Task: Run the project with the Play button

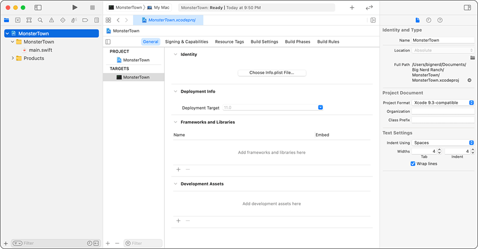Action: (x=75, y=8)
